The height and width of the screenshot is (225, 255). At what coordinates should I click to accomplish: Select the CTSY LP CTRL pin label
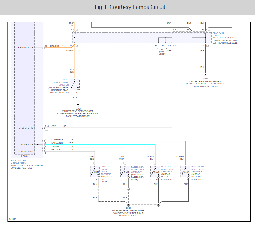click(26, 128)
